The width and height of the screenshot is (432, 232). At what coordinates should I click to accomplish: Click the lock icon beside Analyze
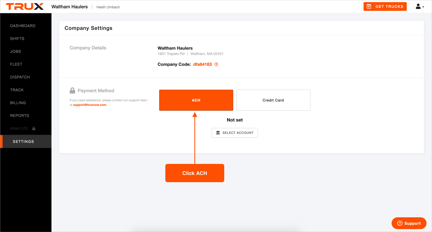coord(34,128)
